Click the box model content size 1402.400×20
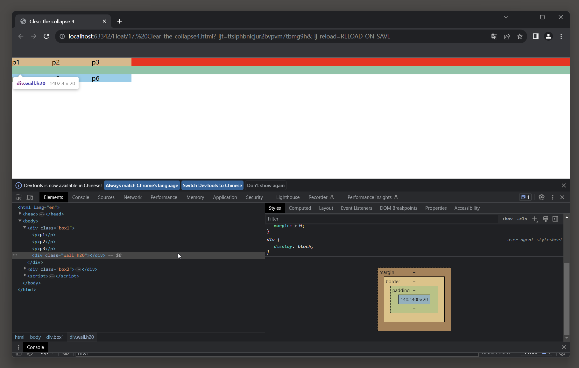This screenshot has width=579, height=368. point(414,300)
